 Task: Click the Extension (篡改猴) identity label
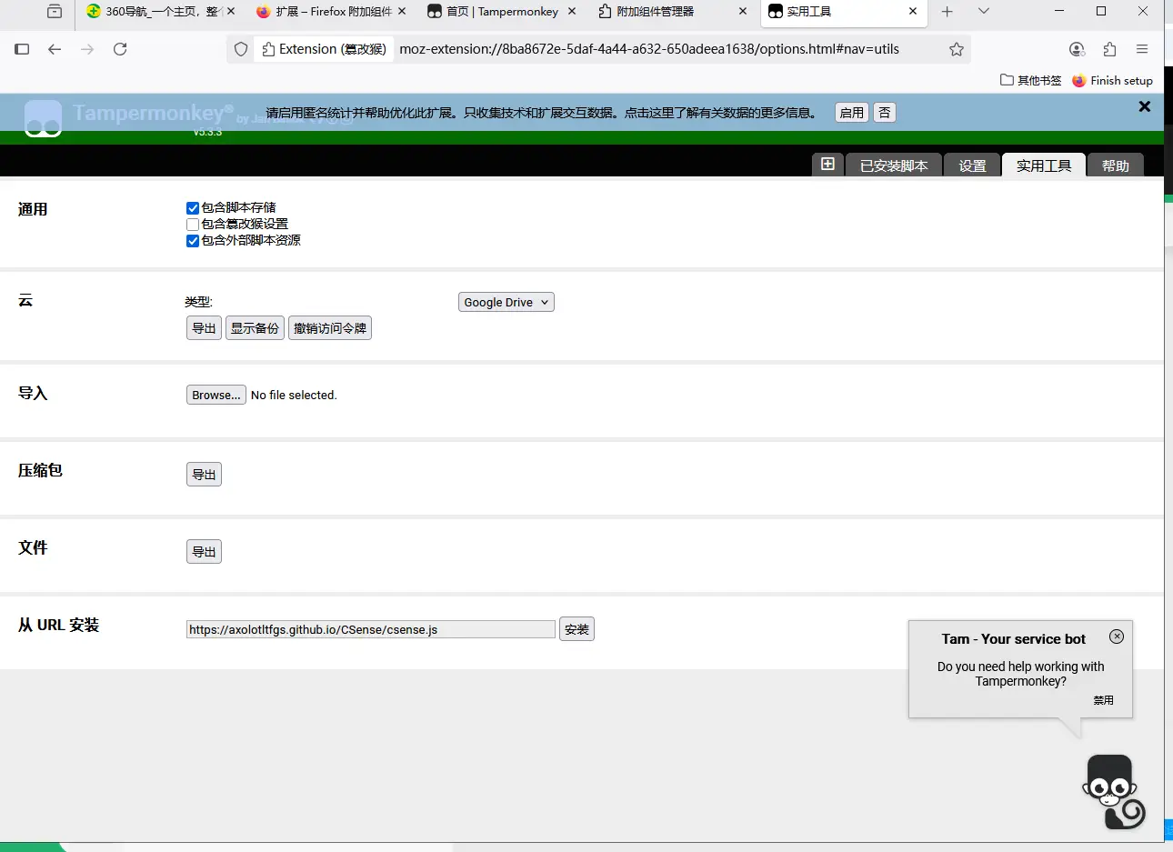point(325,49)
